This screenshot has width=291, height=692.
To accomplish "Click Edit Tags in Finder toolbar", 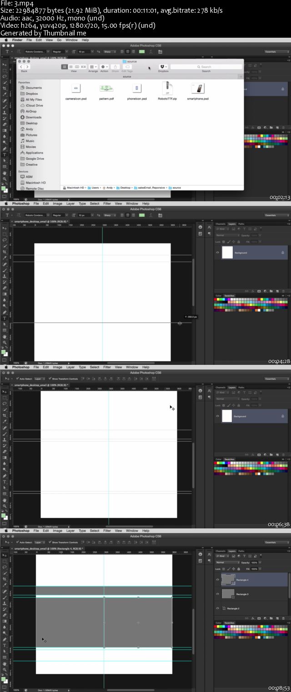I will point(127,67).
